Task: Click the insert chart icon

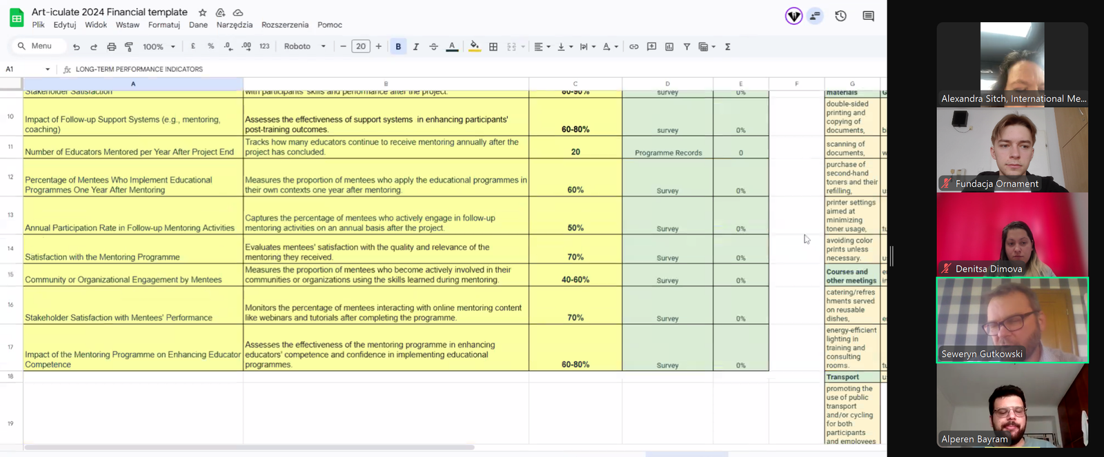Action: click(x=669, y=47)
